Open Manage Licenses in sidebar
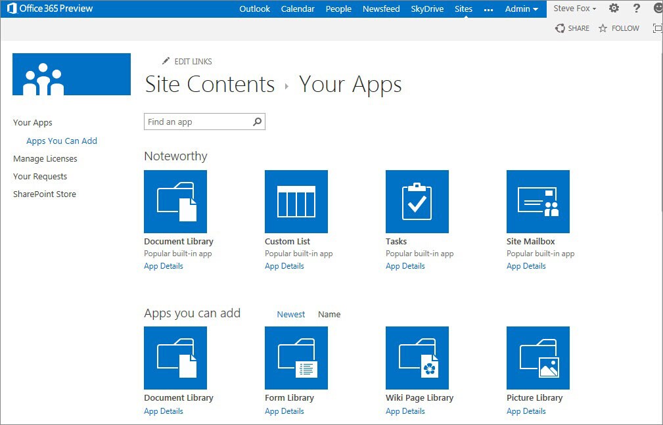 [x=45, y=158]
